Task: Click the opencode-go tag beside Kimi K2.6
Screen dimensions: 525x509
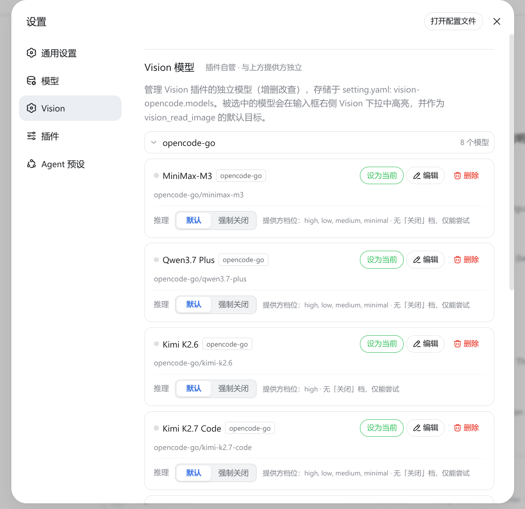Action: 227,344
